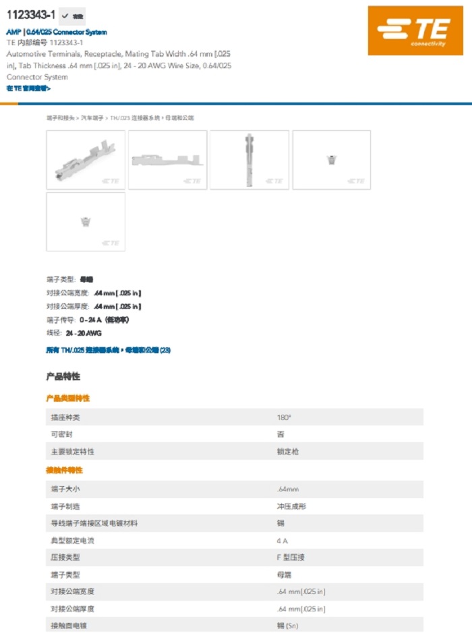Click the 0 - 24 A current value
This screenshot has width=472, height=633.
(x=104, y=320)
